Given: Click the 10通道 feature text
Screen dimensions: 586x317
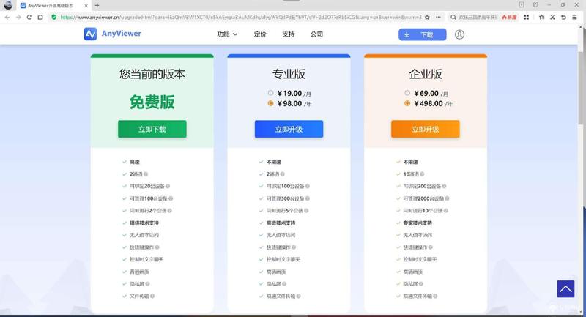Looking at the screenshot, I should (x=411, y=174).
